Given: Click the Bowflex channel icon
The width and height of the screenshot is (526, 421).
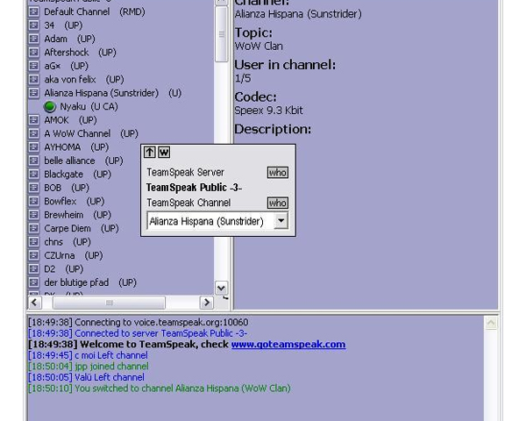Looking at the screenshot, I should pyautogui.click(x=33, y=202).
